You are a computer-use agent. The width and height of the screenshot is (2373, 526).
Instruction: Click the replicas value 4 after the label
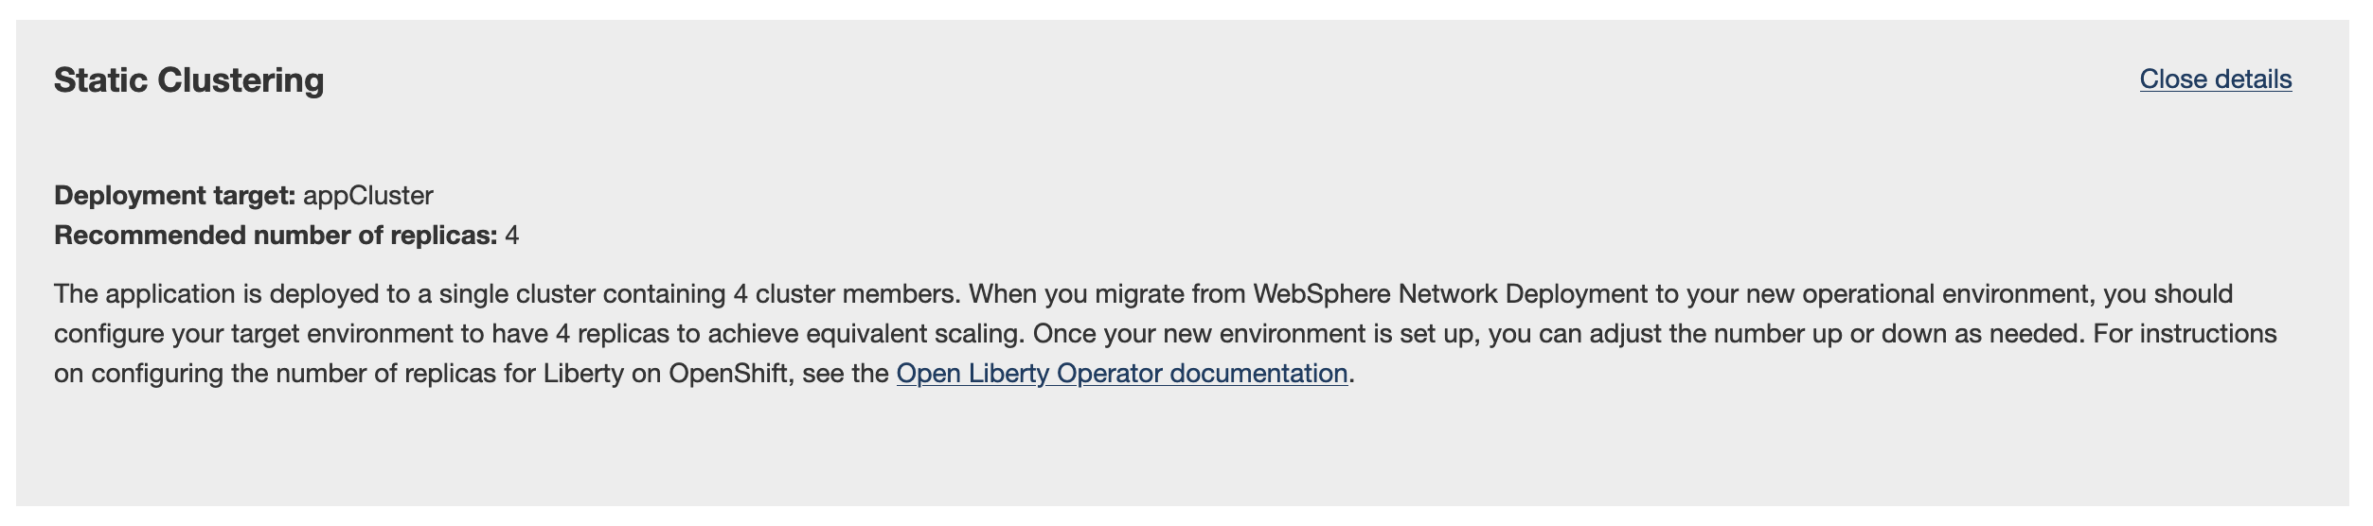(512, 236)
